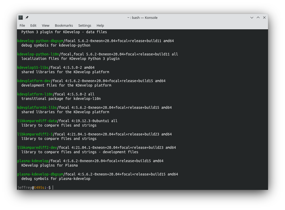Open the Help menu

coord(100,25)
